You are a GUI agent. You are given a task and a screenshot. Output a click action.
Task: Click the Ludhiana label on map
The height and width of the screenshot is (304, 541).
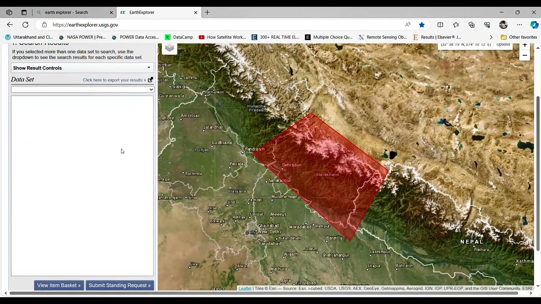click(222, 143)
